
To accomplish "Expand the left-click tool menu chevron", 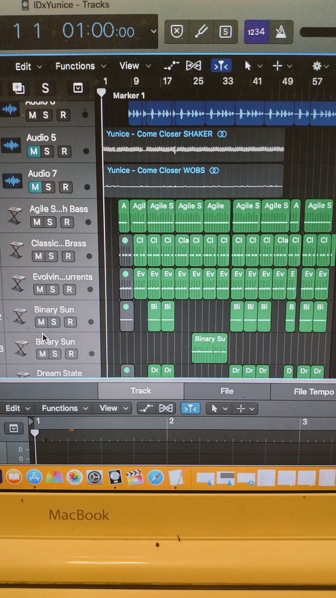I will click(260, 67).
